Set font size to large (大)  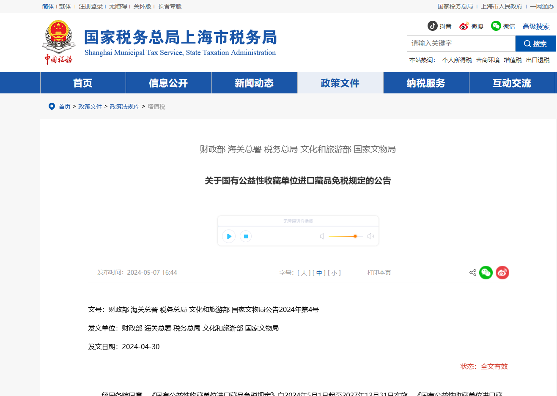pos(304,273)
